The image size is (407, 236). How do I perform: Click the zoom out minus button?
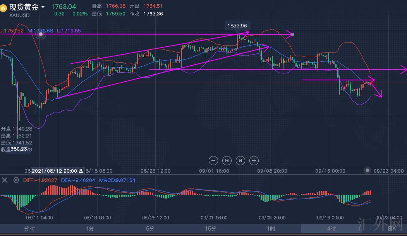213,161
